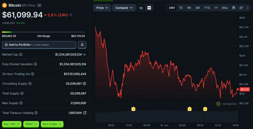Image resolution: width=253 pixels, height=129 pixels.
Task: Copy chart link icon
Action: [241, 8]
